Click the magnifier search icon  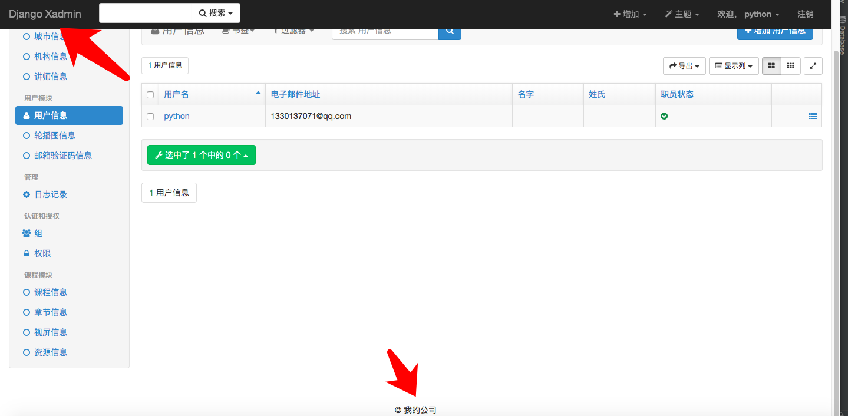449,31
